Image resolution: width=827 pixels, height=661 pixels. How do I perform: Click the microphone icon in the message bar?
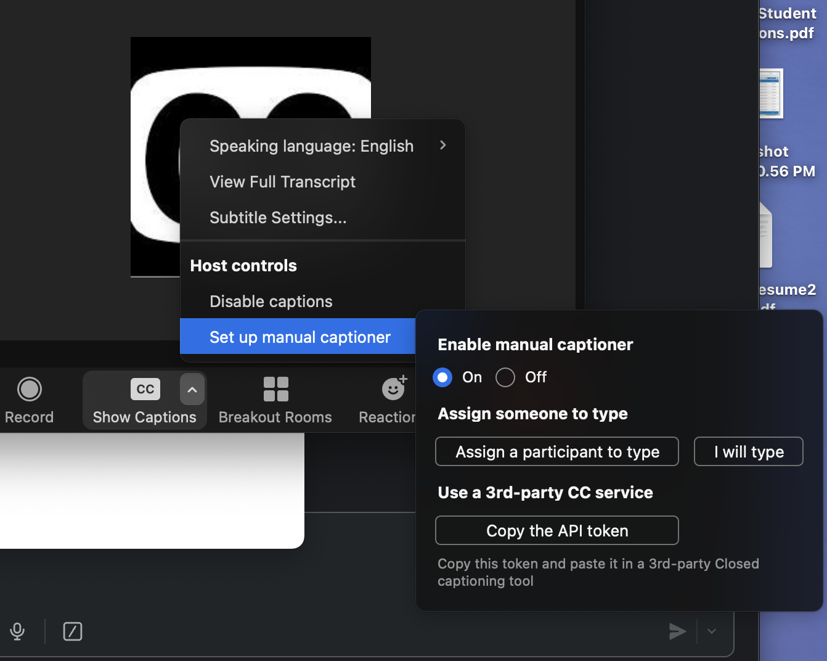click(17, 631)
